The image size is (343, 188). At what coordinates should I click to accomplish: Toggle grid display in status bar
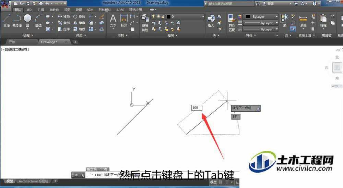[x=220, y=182]
